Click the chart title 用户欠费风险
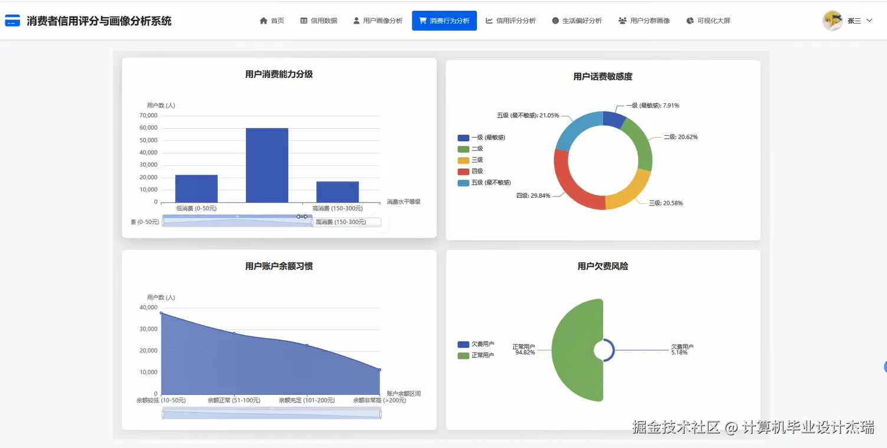Screen dimensions: 887x448 [603, 266]
